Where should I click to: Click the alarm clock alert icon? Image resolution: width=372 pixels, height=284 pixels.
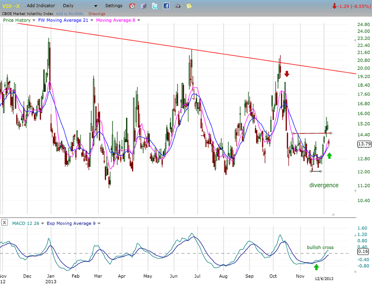click(133, 6)
